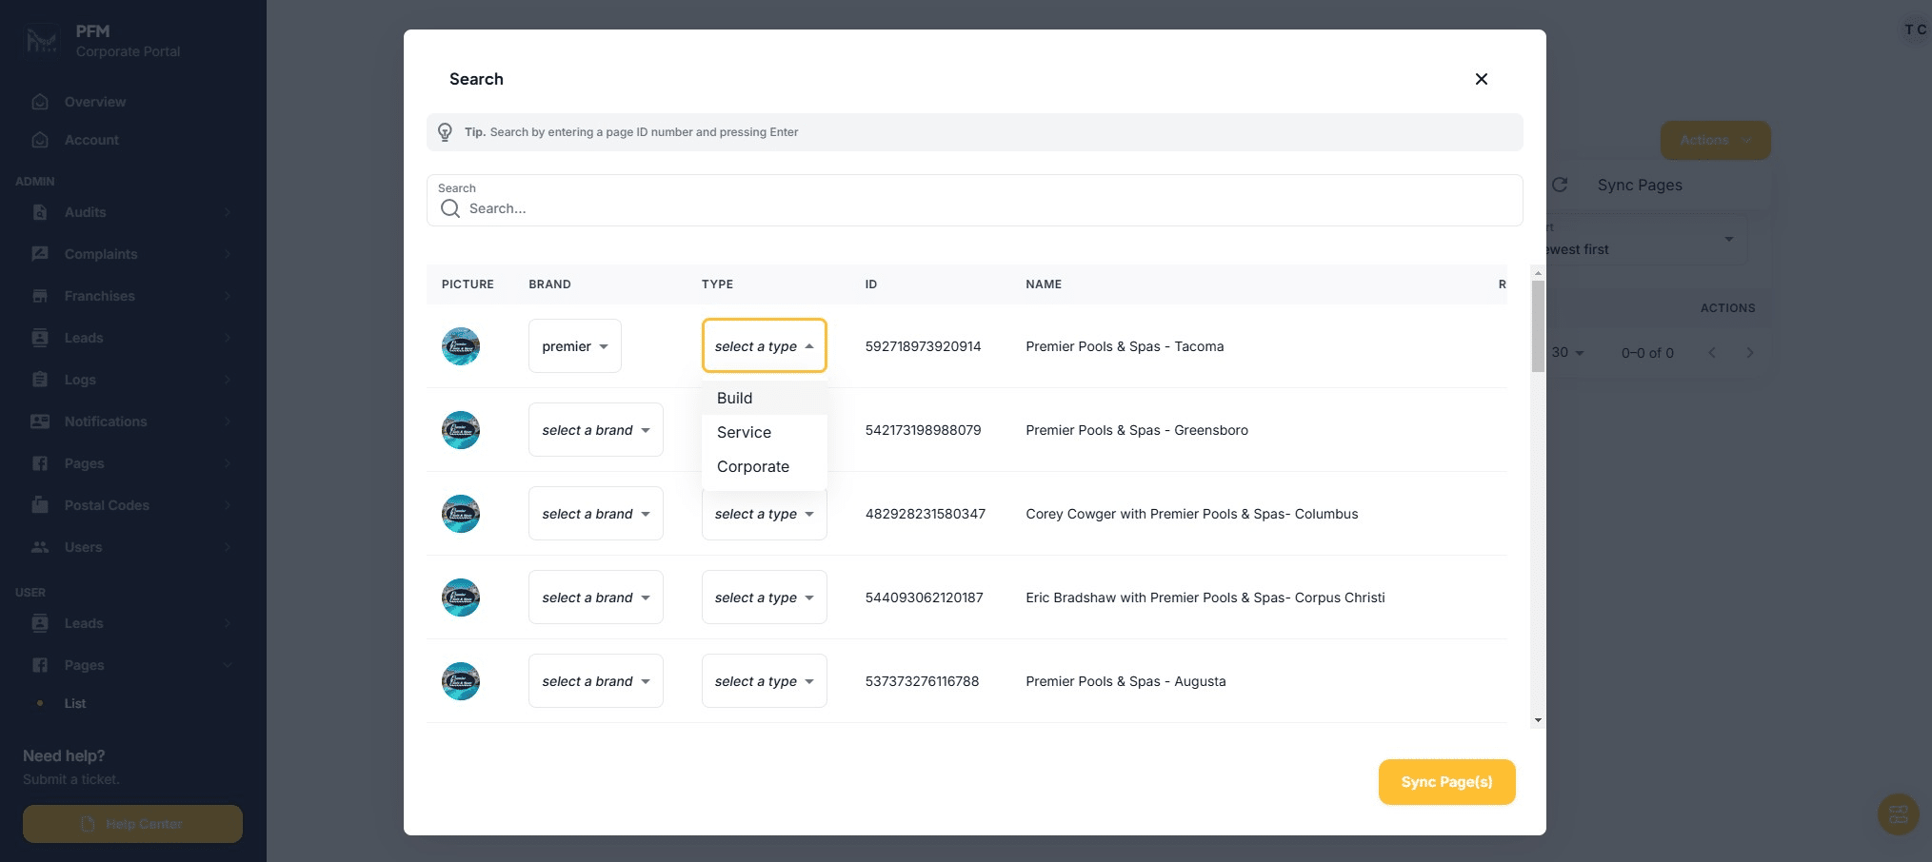Viewport: 1932px width, 862px height.
Task: Click the Columbus page profile picture
Action: [x=461, y=514]
